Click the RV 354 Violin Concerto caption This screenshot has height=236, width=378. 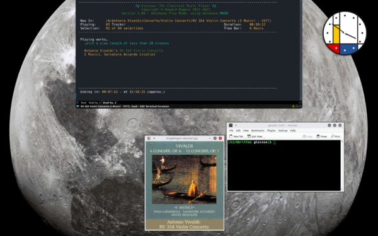[x=184, y=225]
